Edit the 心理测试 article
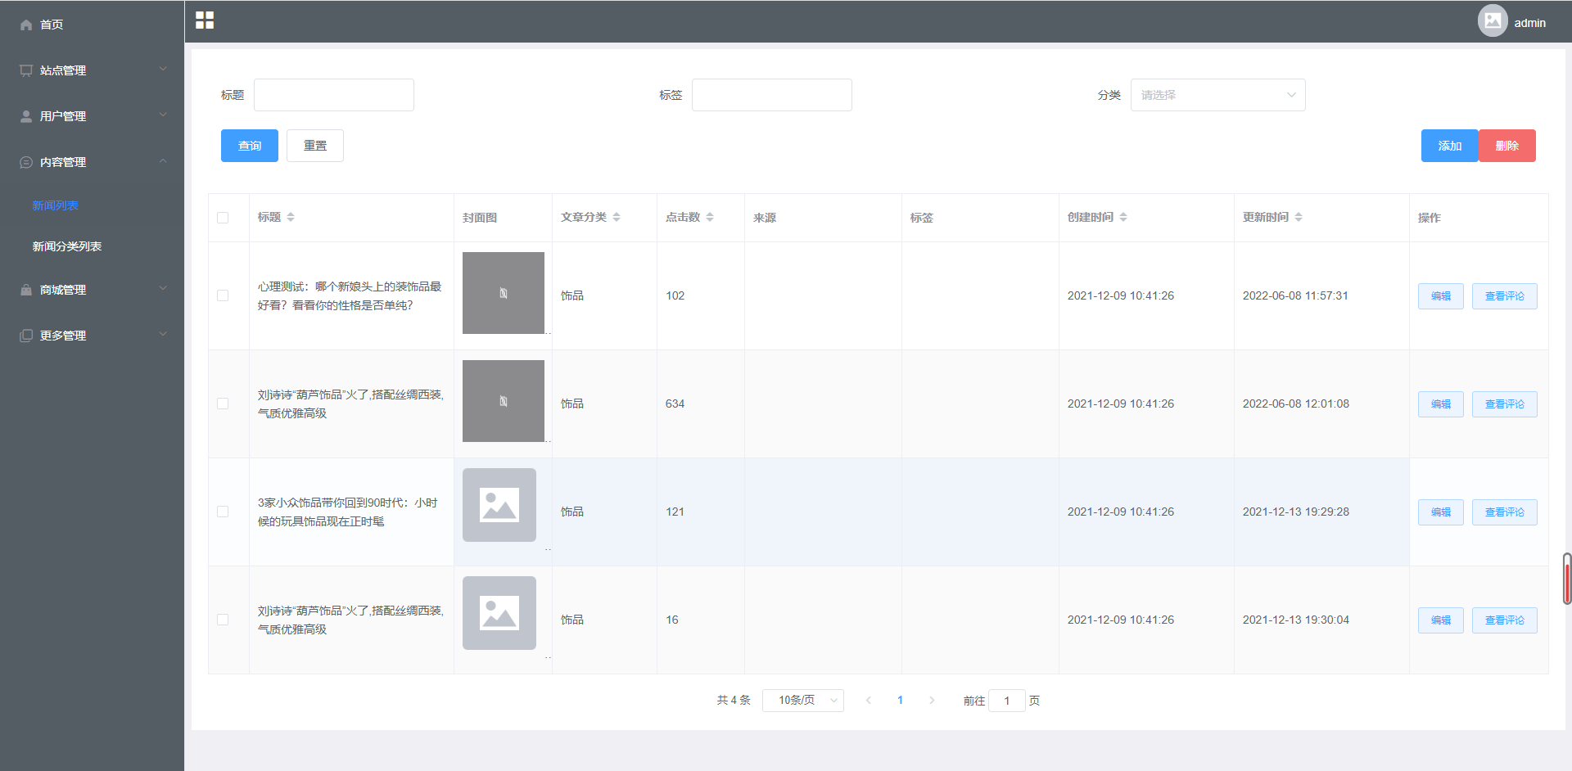 coord(1440,296)
